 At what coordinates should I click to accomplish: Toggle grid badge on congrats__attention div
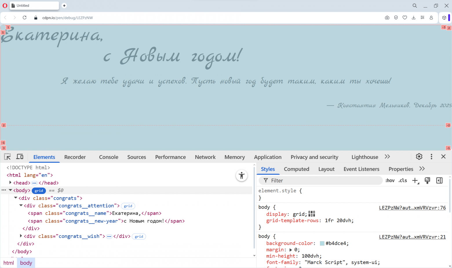coord(128,206)
